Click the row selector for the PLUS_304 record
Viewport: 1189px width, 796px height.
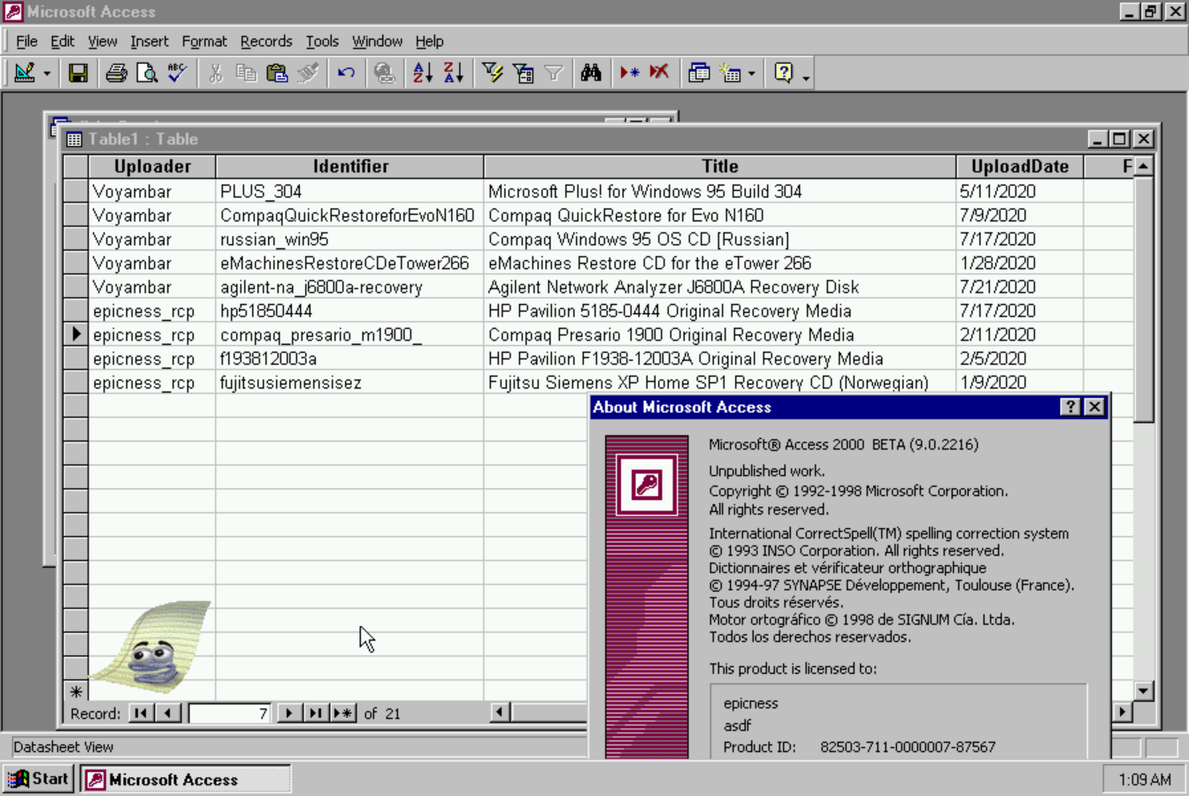pos(75,191)
